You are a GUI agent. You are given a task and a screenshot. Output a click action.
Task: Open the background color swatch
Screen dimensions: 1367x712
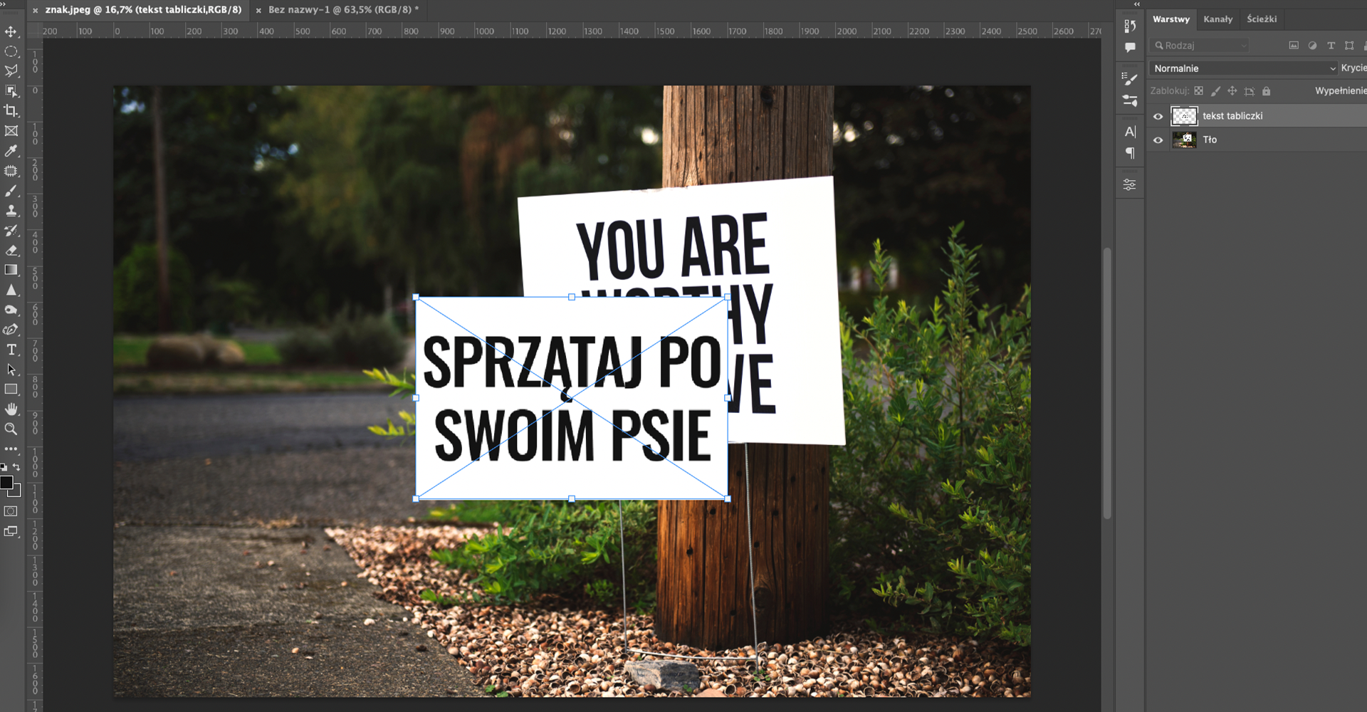[x=17, y=493]
